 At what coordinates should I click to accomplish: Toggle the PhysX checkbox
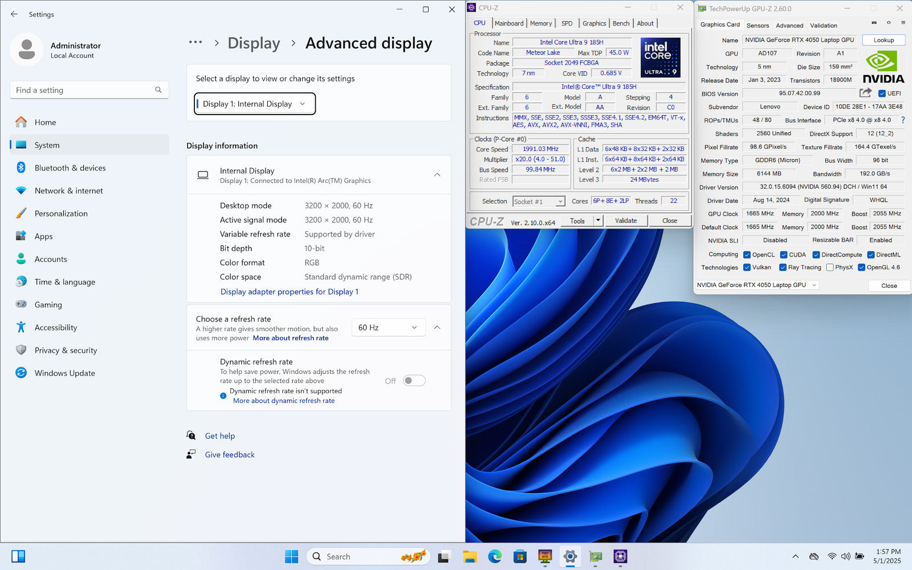click(830, 267)
